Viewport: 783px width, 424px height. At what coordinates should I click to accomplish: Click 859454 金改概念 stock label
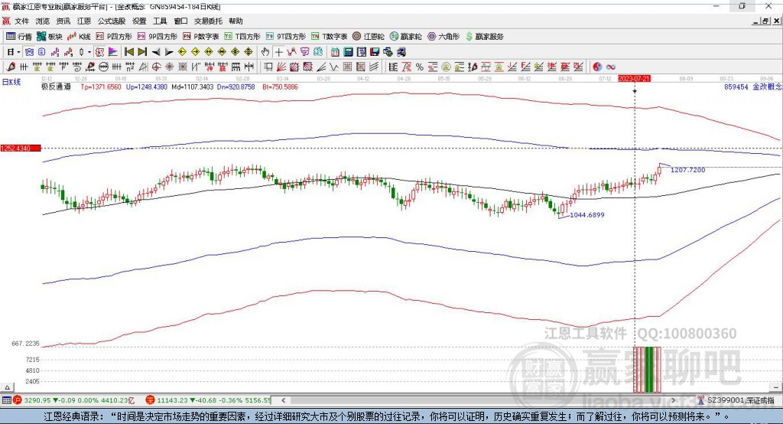pyautogui.click(x=752, y=87)
